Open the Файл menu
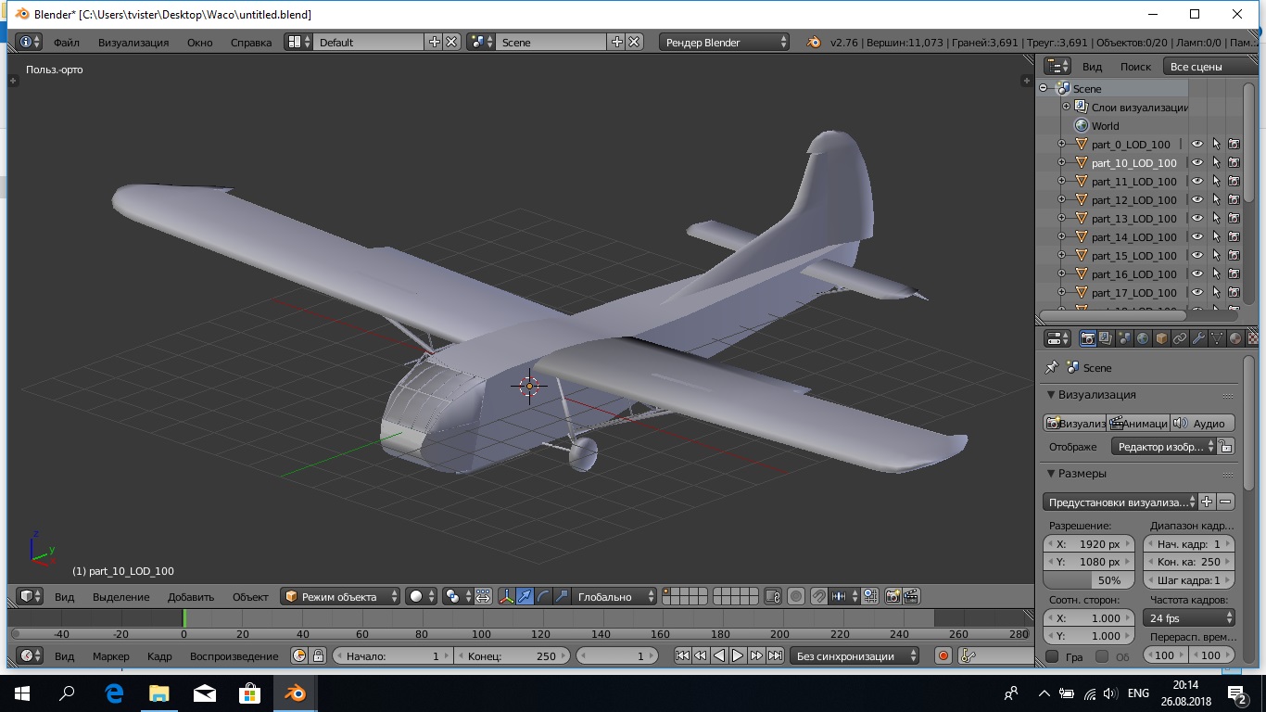The height and width of the screenshot is (712, 1266). point(67,42)
